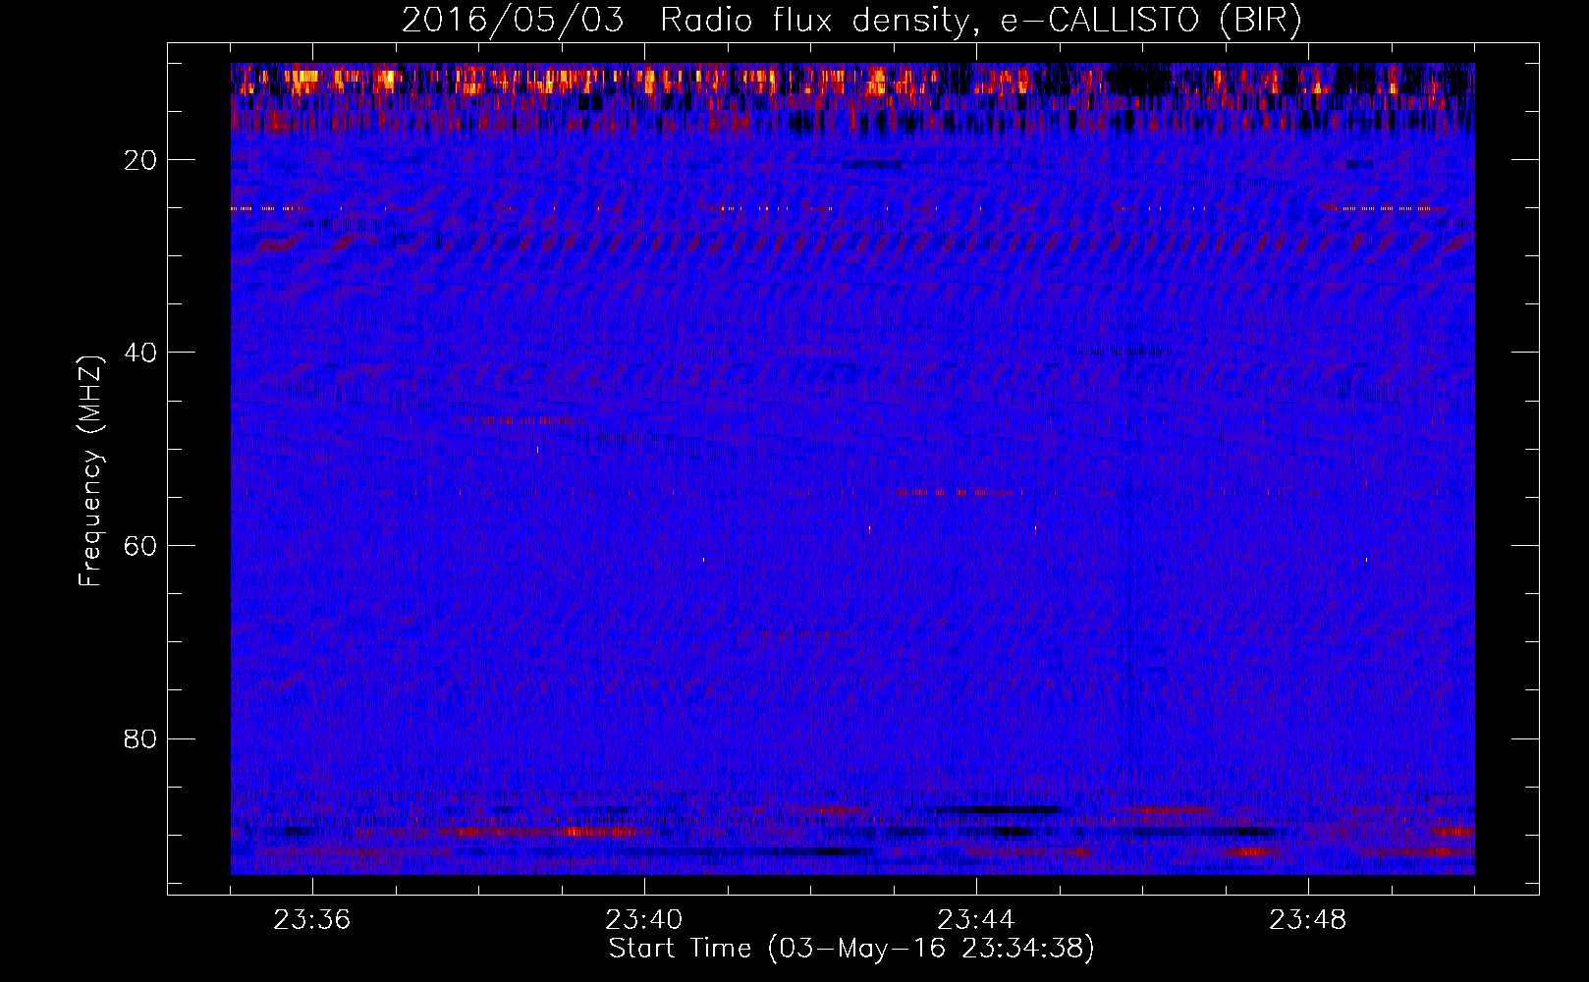Image resolution: width=1589 pixels, height=982 pixels.
Task: Click the 20 MHz frequency tick label
Action: 141,160
